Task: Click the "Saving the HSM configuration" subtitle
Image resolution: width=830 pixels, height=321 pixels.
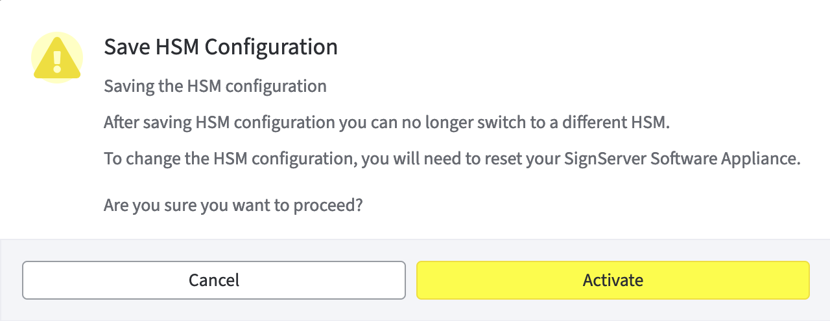Action: point(215,86)
